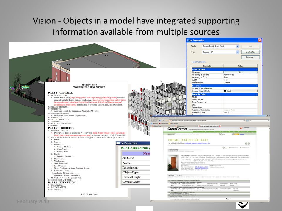Open the Family dropdown in Type Properties
This screenshot has width=282, height=211.
[x=221, y=46]
